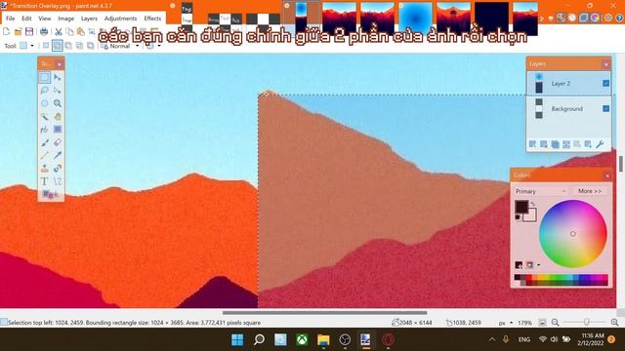Screen dimensions: 625x351
Task: Pick a color on the color wheel
Action: 573,234
